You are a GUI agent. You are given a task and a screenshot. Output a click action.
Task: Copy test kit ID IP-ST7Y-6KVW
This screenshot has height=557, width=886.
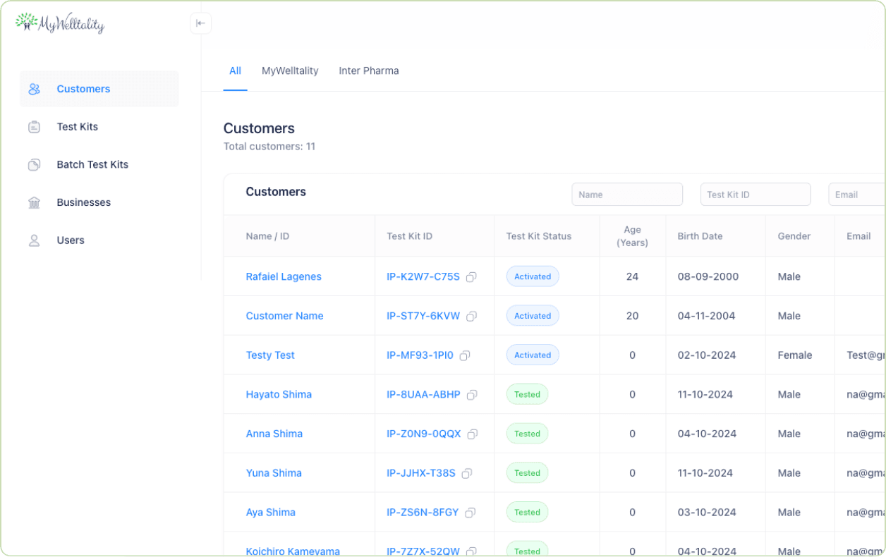pos(471,317)
